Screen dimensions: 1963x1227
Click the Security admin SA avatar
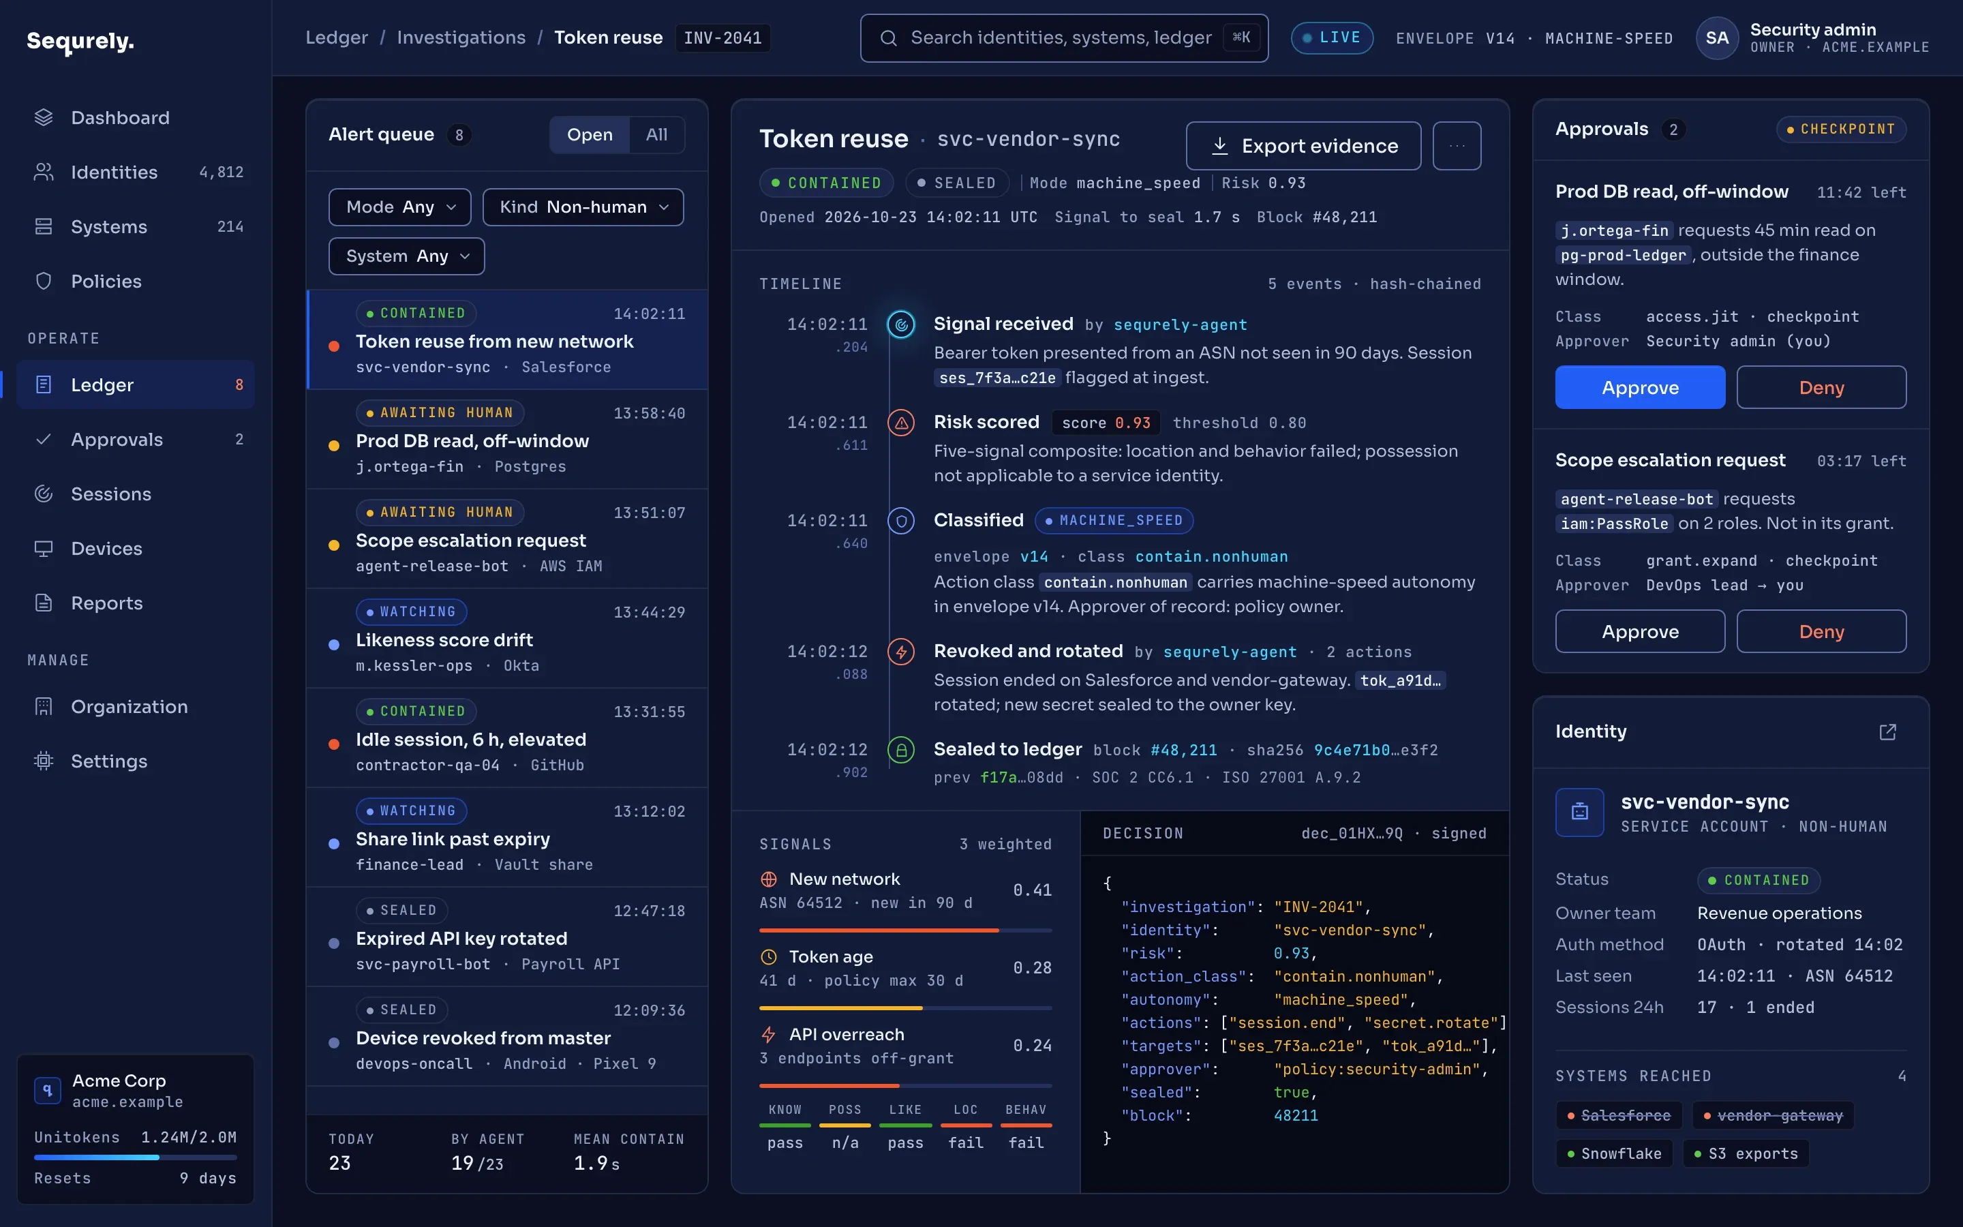1716,38
